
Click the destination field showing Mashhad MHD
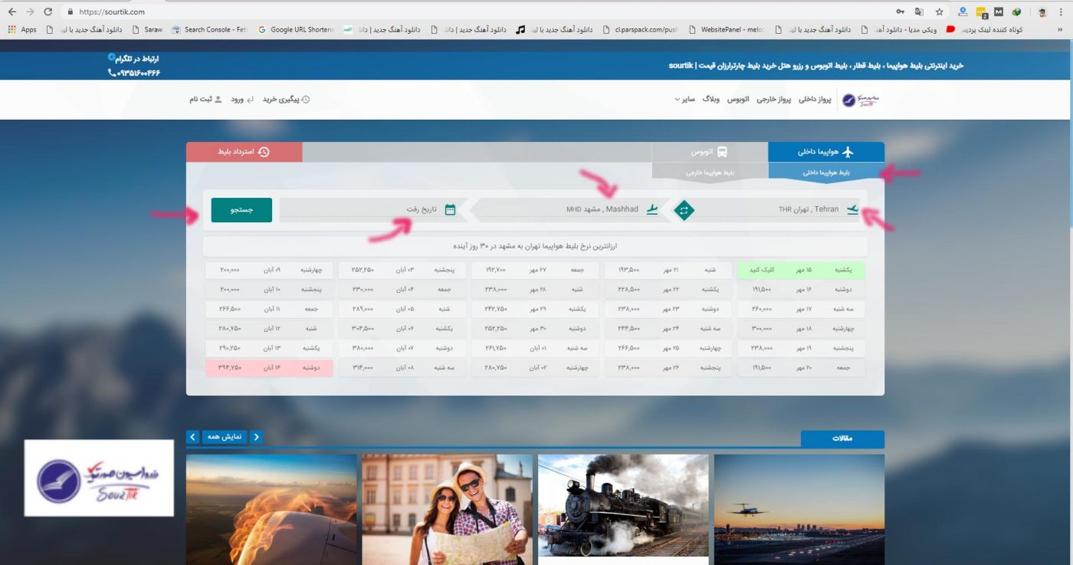point(571,209)
